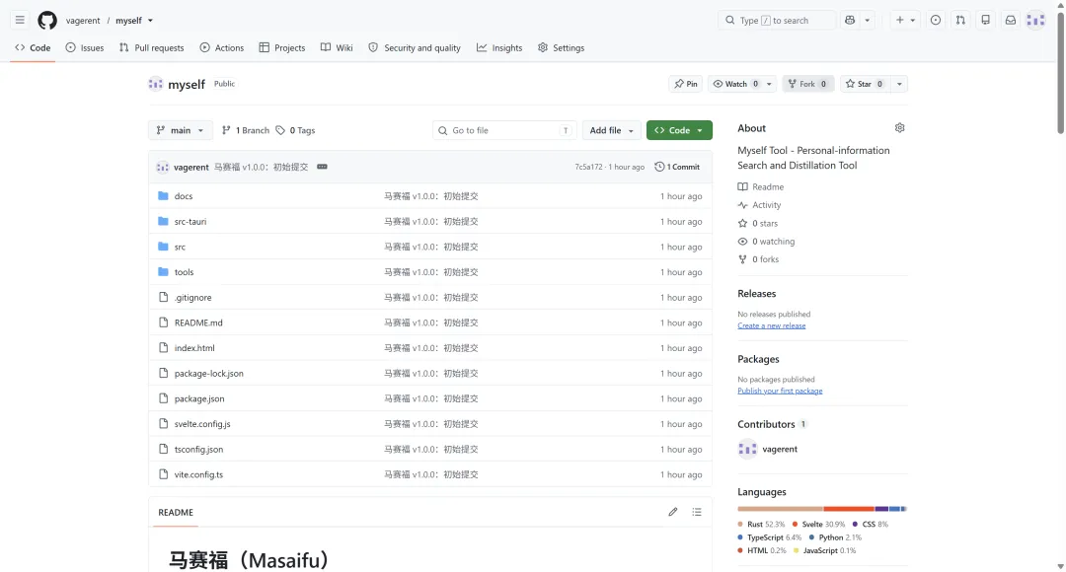Go to GitHub home via Octocat logo
The image size is (1066, 572).
pyautogui.click(x=47, y=21)
